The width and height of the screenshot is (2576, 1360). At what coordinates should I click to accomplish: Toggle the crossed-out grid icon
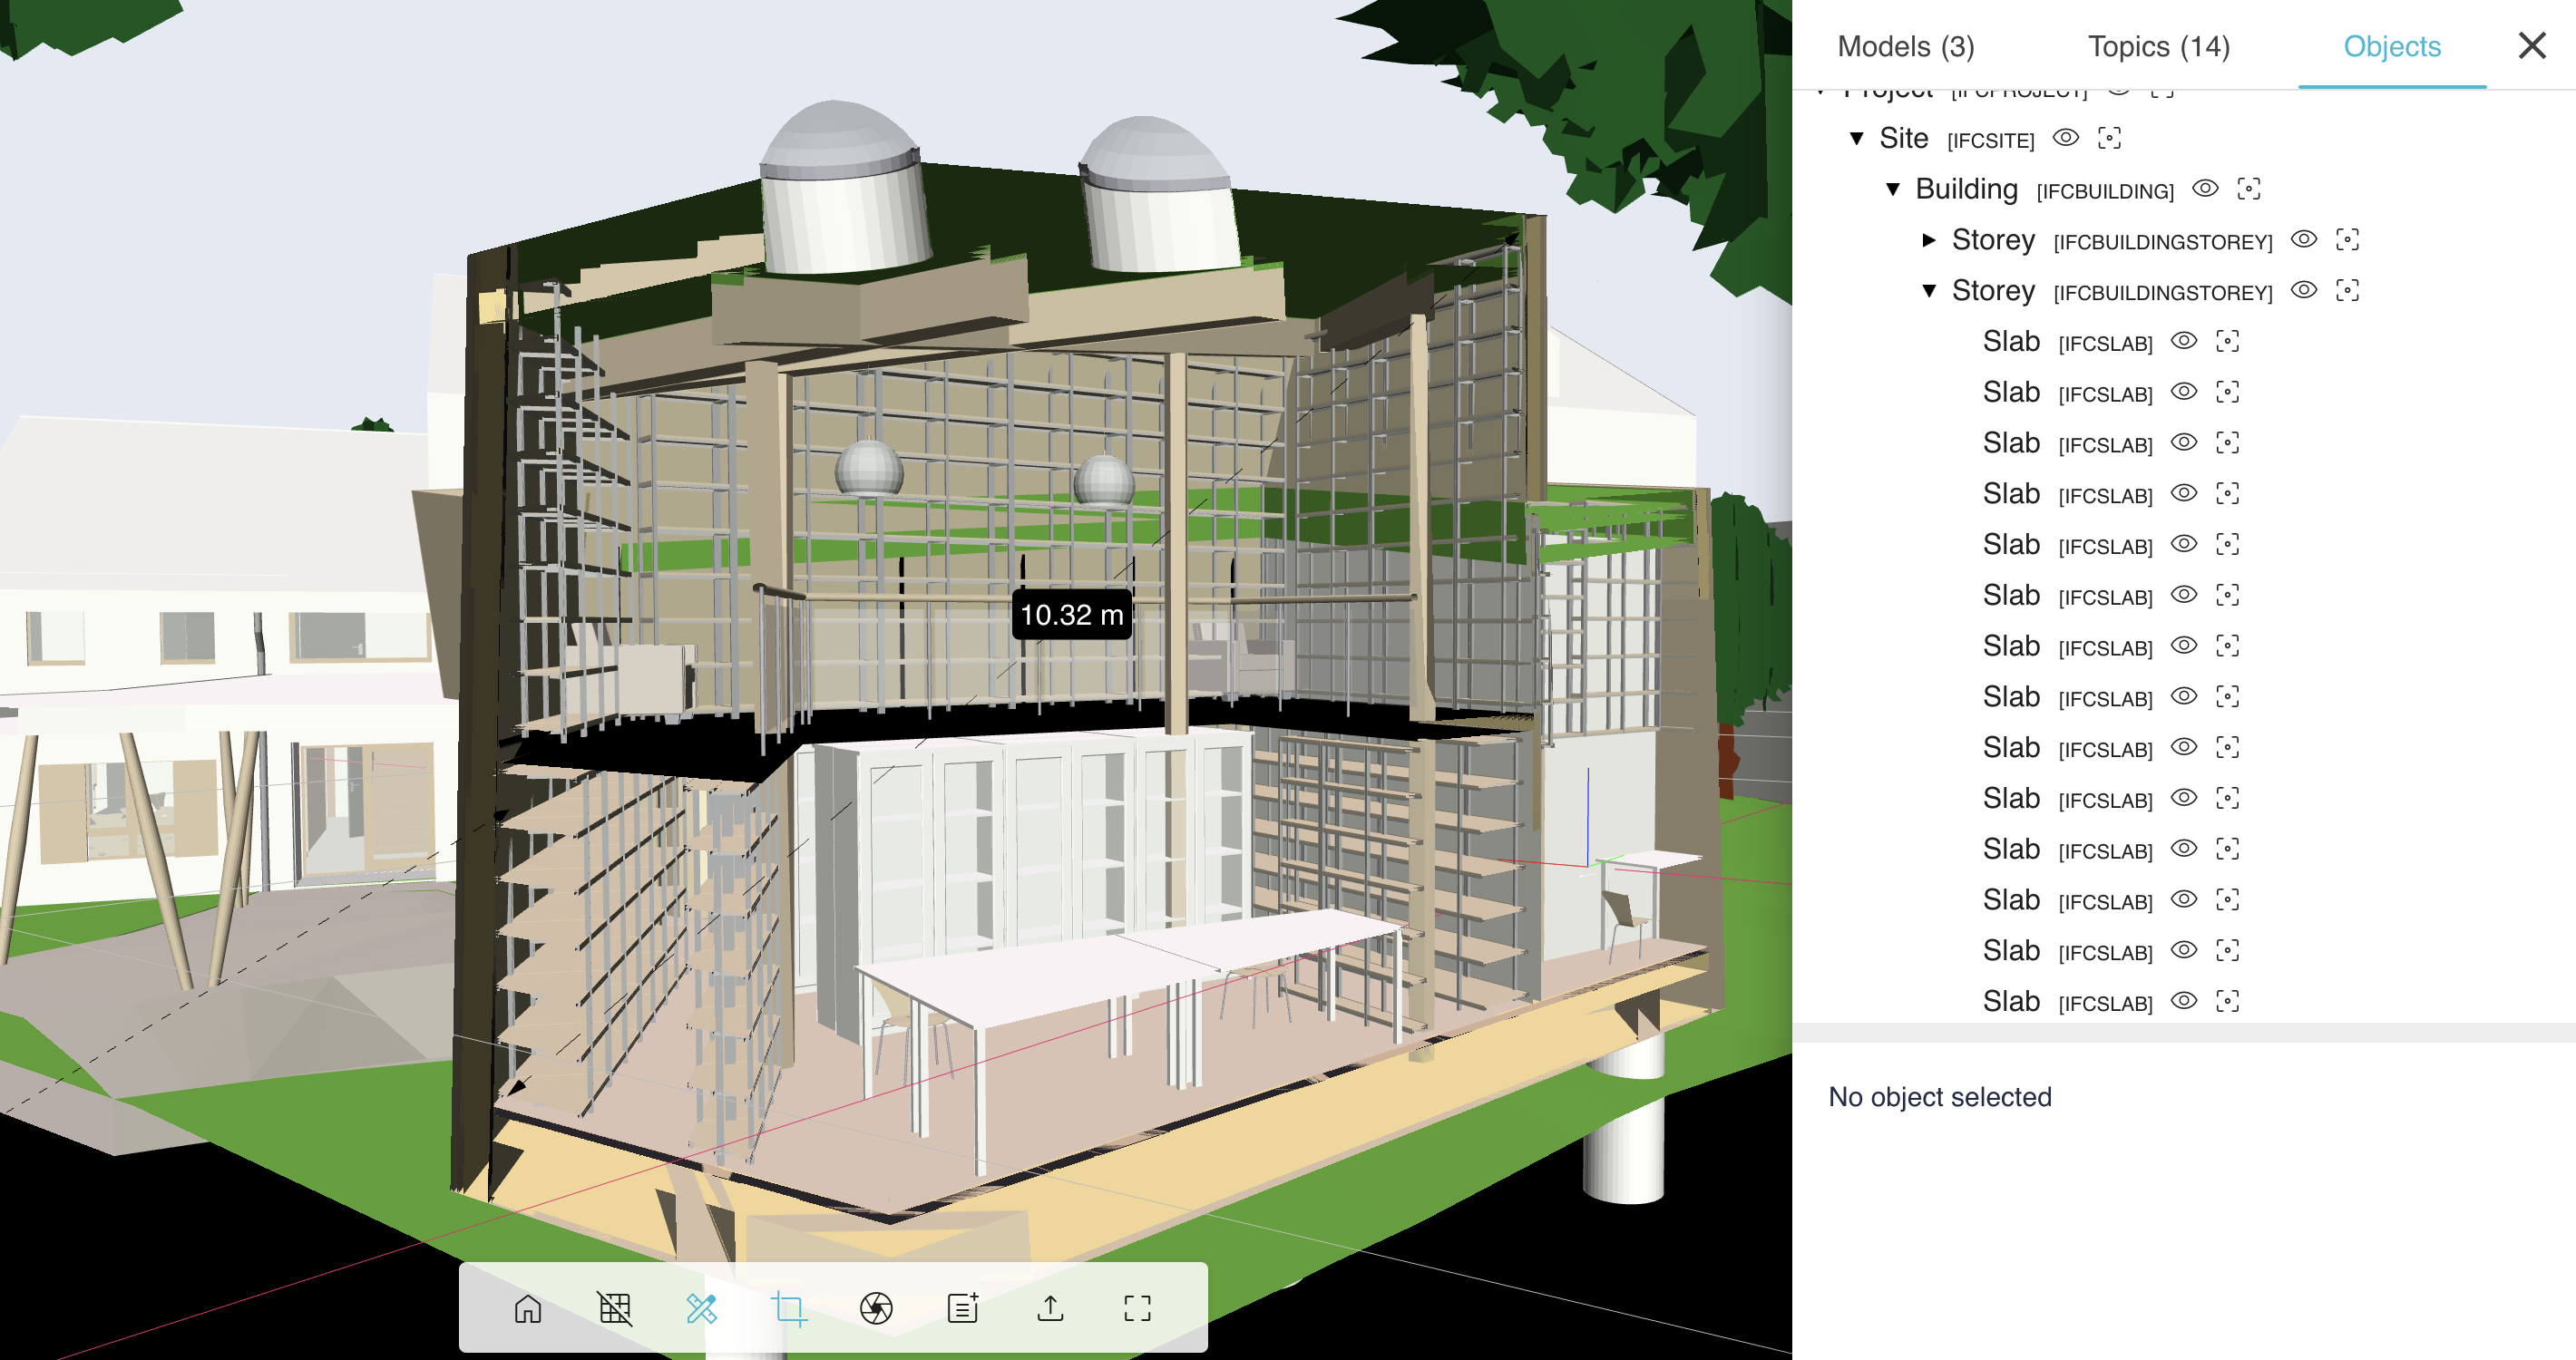(x=614, y=1308)
